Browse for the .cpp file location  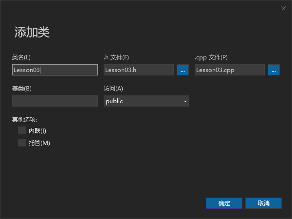click(274, 70)
